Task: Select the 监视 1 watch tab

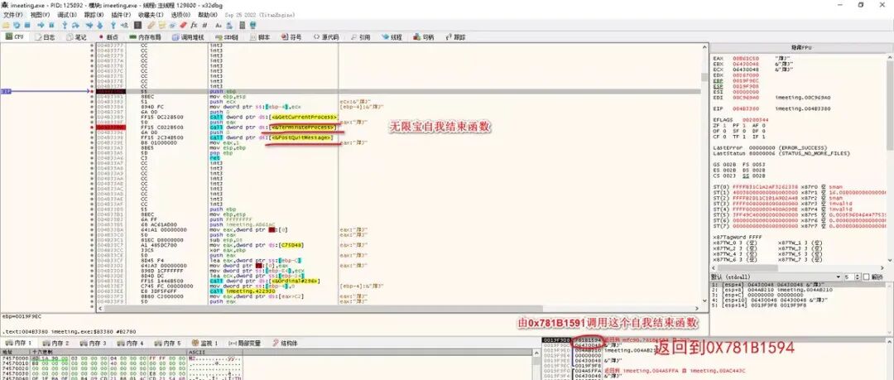Action: pyautogui.click(x=204, y=343)
